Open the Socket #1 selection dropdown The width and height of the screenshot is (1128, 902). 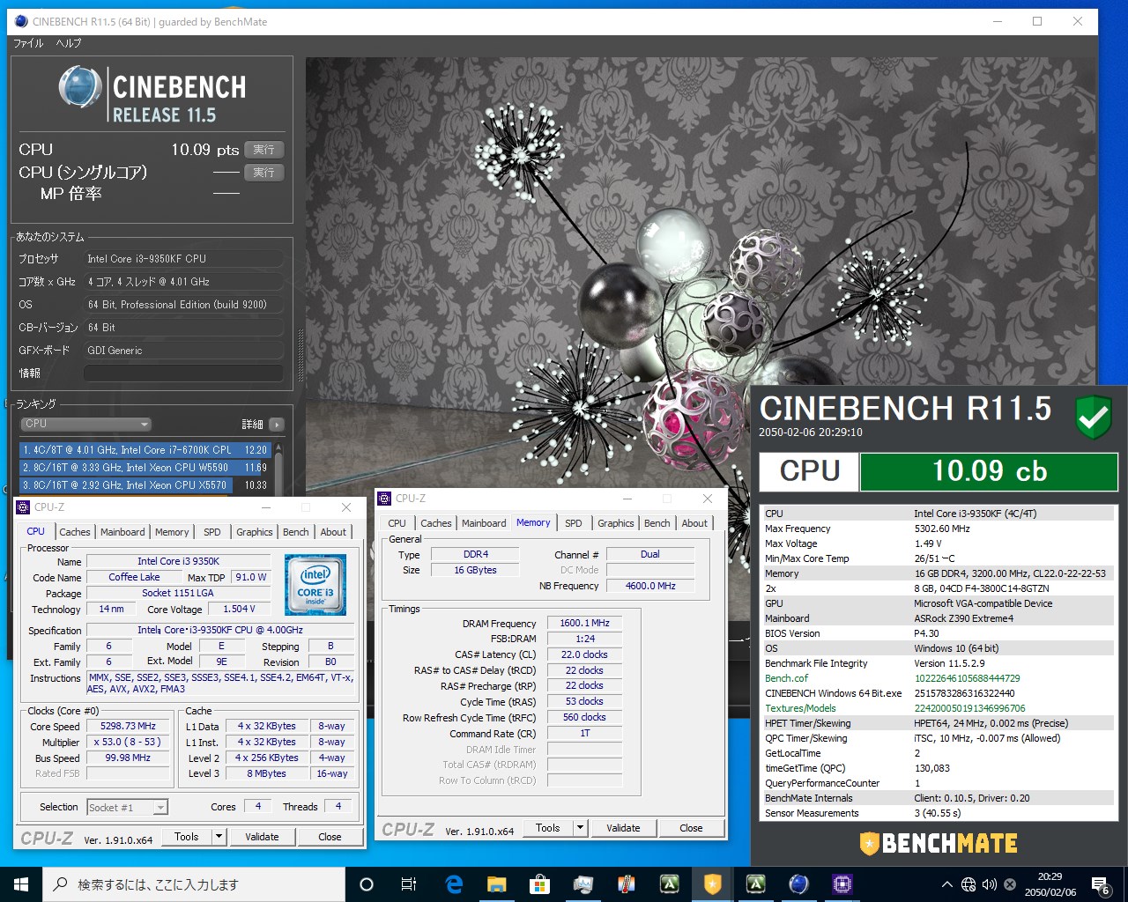(127, 807)
